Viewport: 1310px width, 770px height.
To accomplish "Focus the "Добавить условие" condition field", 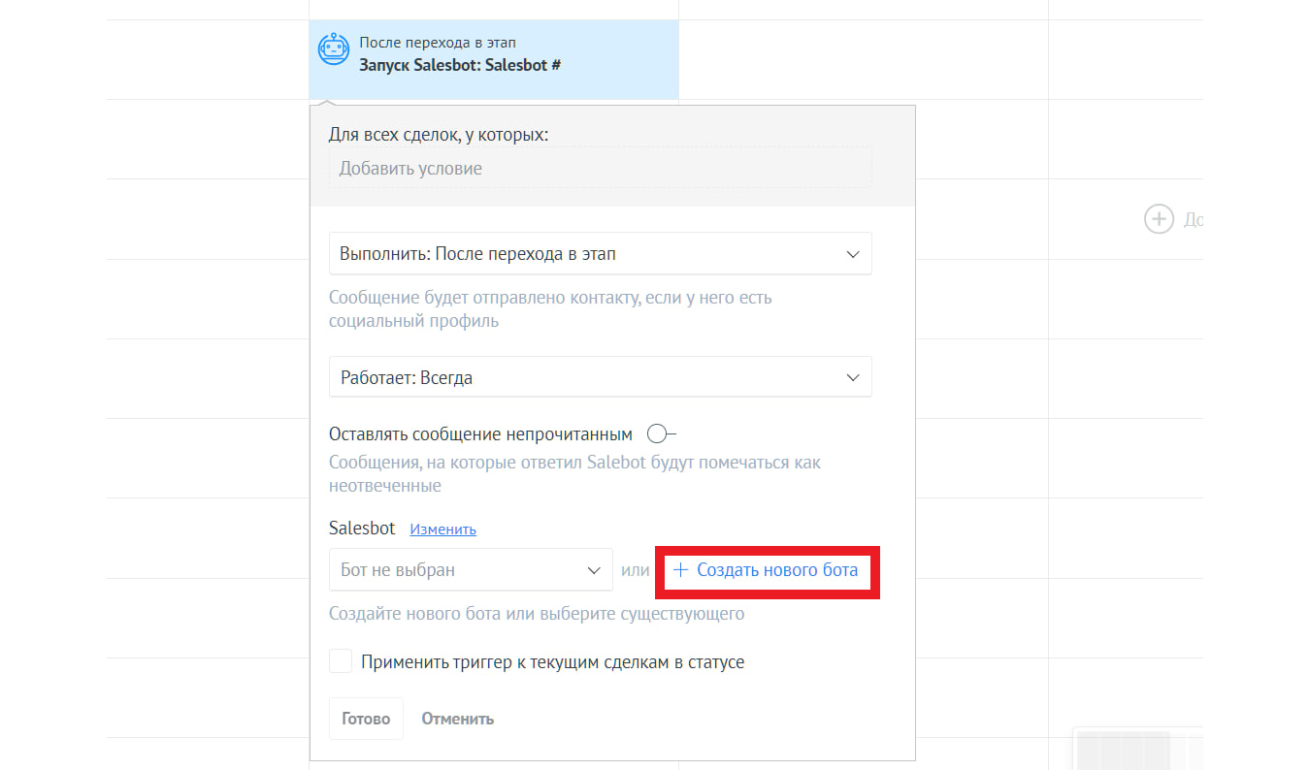I will (600, 169).
